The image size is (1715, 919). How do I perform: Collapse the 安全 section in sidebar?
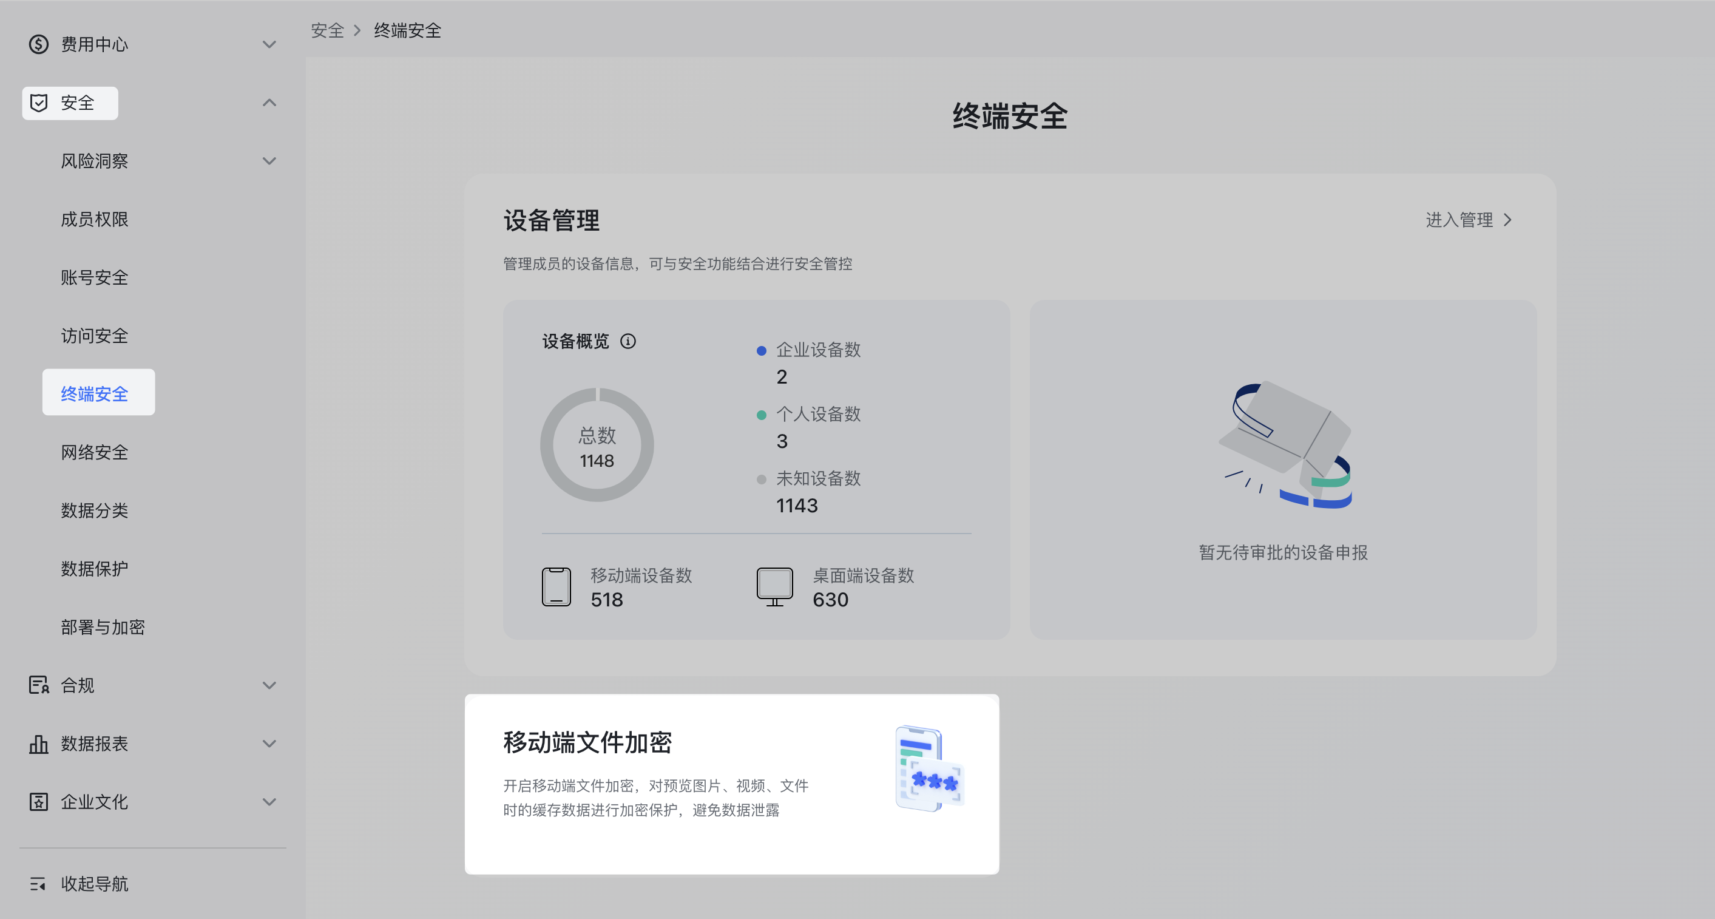pyautogui.click(x=269, y=103)
